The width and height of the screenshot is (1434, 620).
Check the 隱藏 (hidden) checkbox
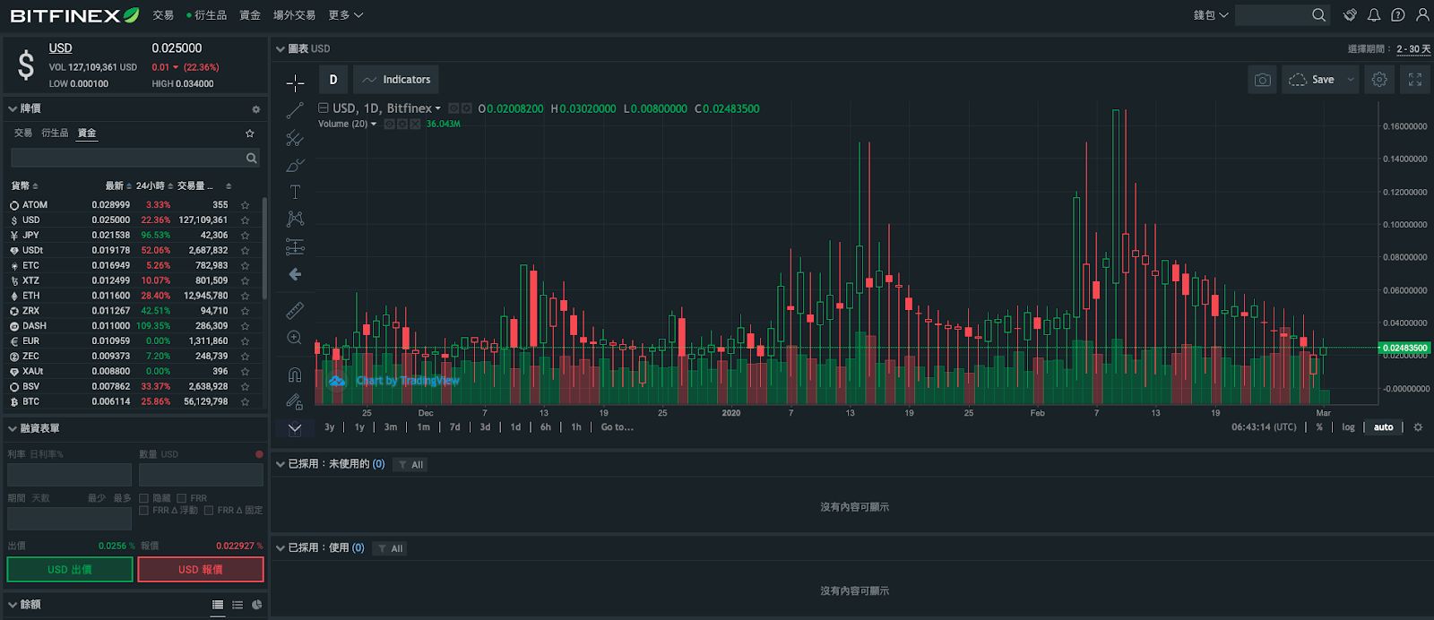[143, 498]
